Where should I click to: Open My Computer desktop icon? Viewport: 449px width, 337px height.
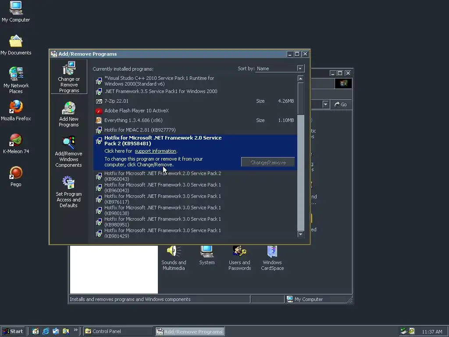tap(16, 12)
